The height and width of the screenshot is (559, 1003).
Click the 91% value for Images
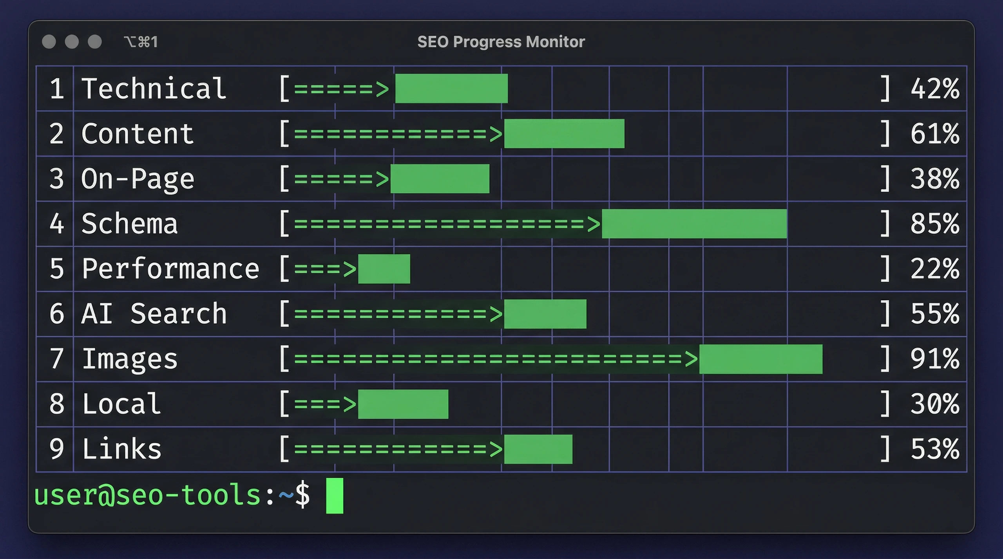[x=934, y=359]
